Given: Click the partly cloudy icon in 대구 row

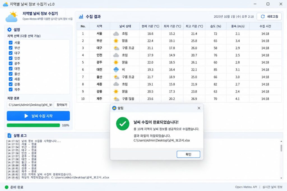Looking at the screenshot, I should click(116, 48).
